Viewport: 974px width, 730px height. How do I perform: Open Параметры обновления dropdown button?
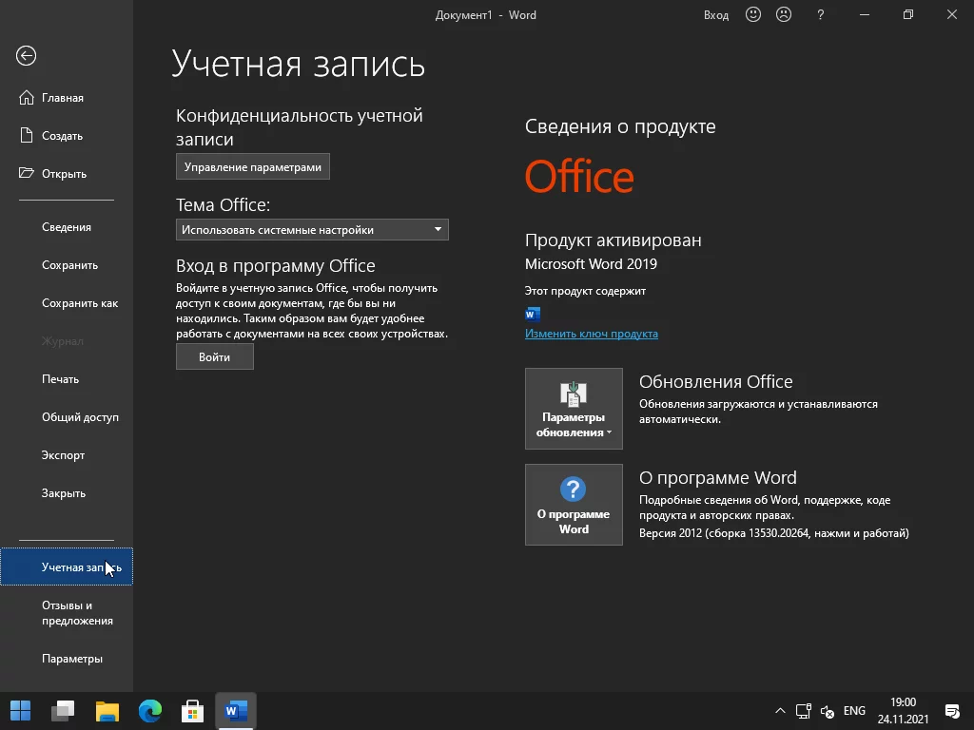pyautogui.click(x=574, y=409)
